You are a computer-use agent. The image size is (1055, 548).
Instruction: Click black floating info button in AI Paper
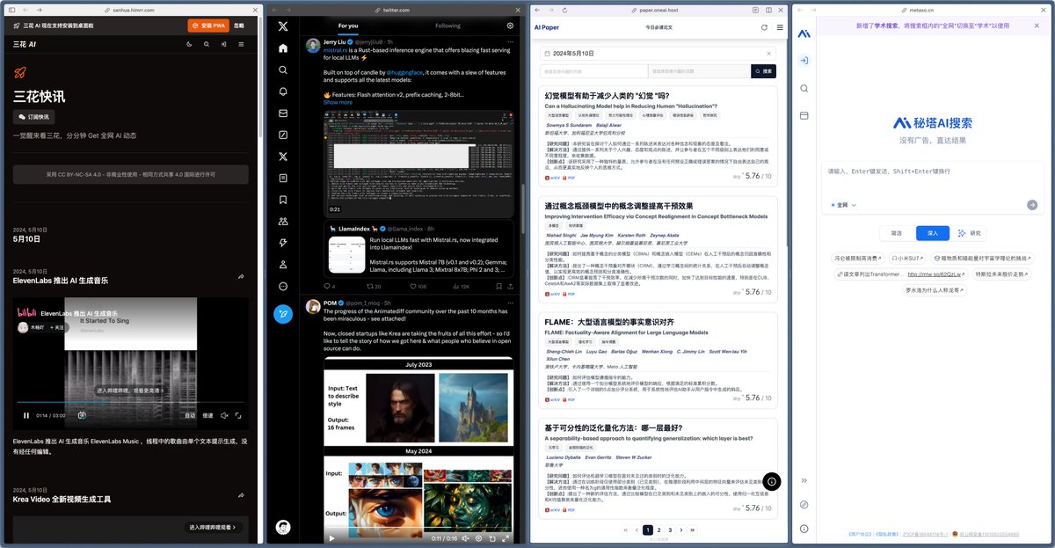[771, 481]
